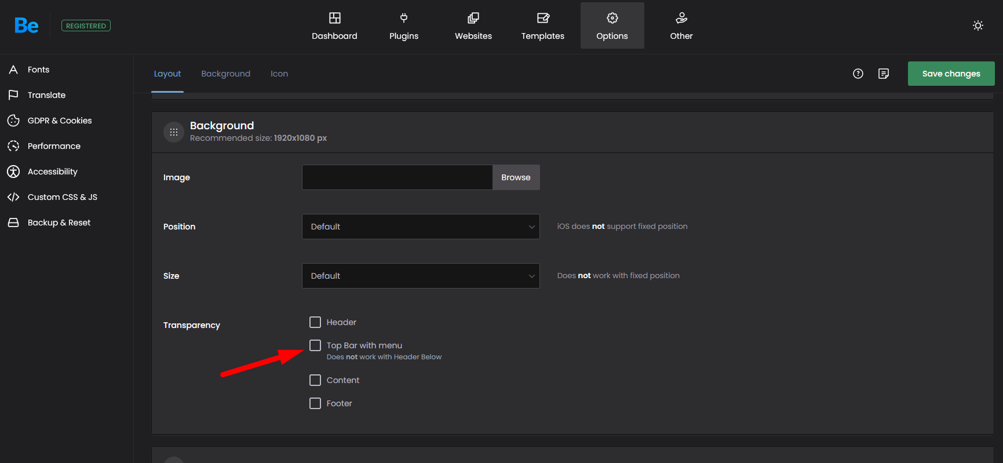
Task: Open the Dashboard menu item
Action: click(334, 25)
